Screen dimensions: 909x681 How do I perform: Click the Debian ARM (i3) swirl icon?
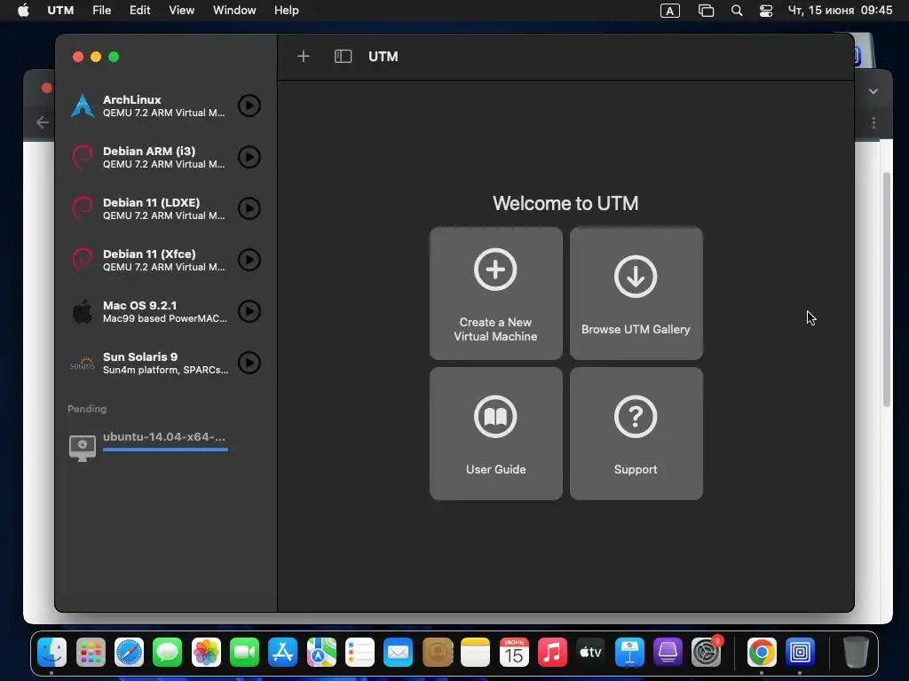pyautogui.click(x=83, y=157)
